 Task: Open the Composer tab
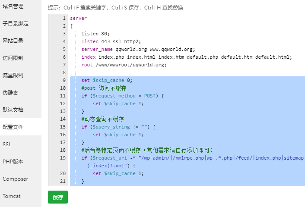pyautogui.click(x=15, y=179)
